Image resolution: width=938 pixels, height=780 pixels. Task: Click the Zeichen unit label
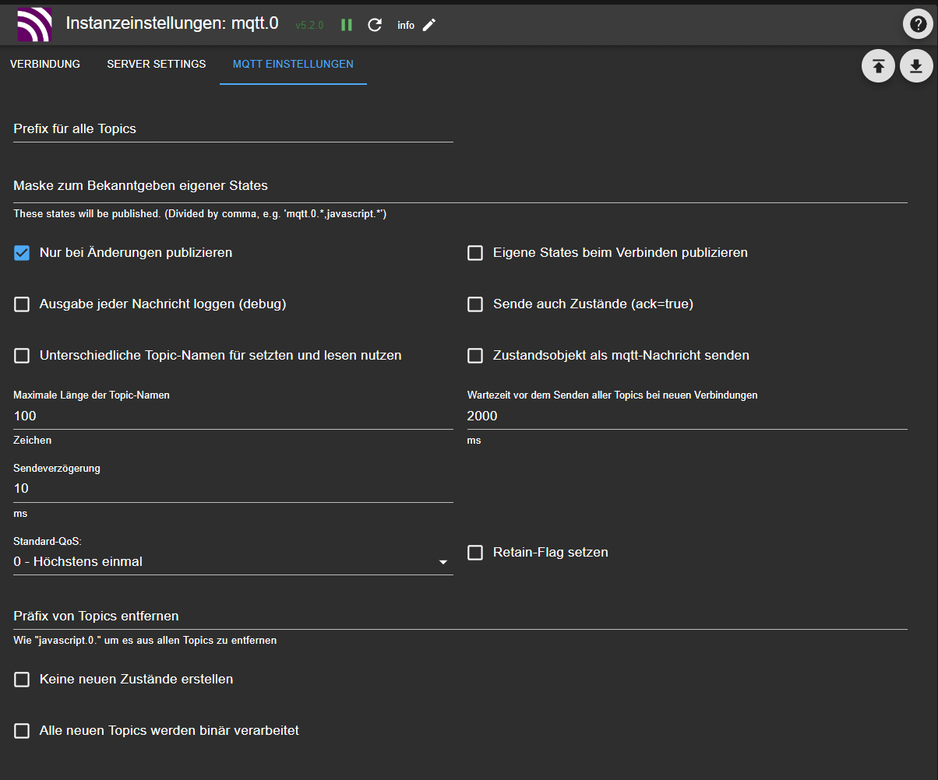33,441
